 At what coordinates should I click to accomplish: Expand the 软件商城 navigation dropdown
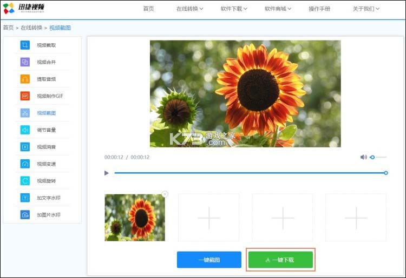278,9
